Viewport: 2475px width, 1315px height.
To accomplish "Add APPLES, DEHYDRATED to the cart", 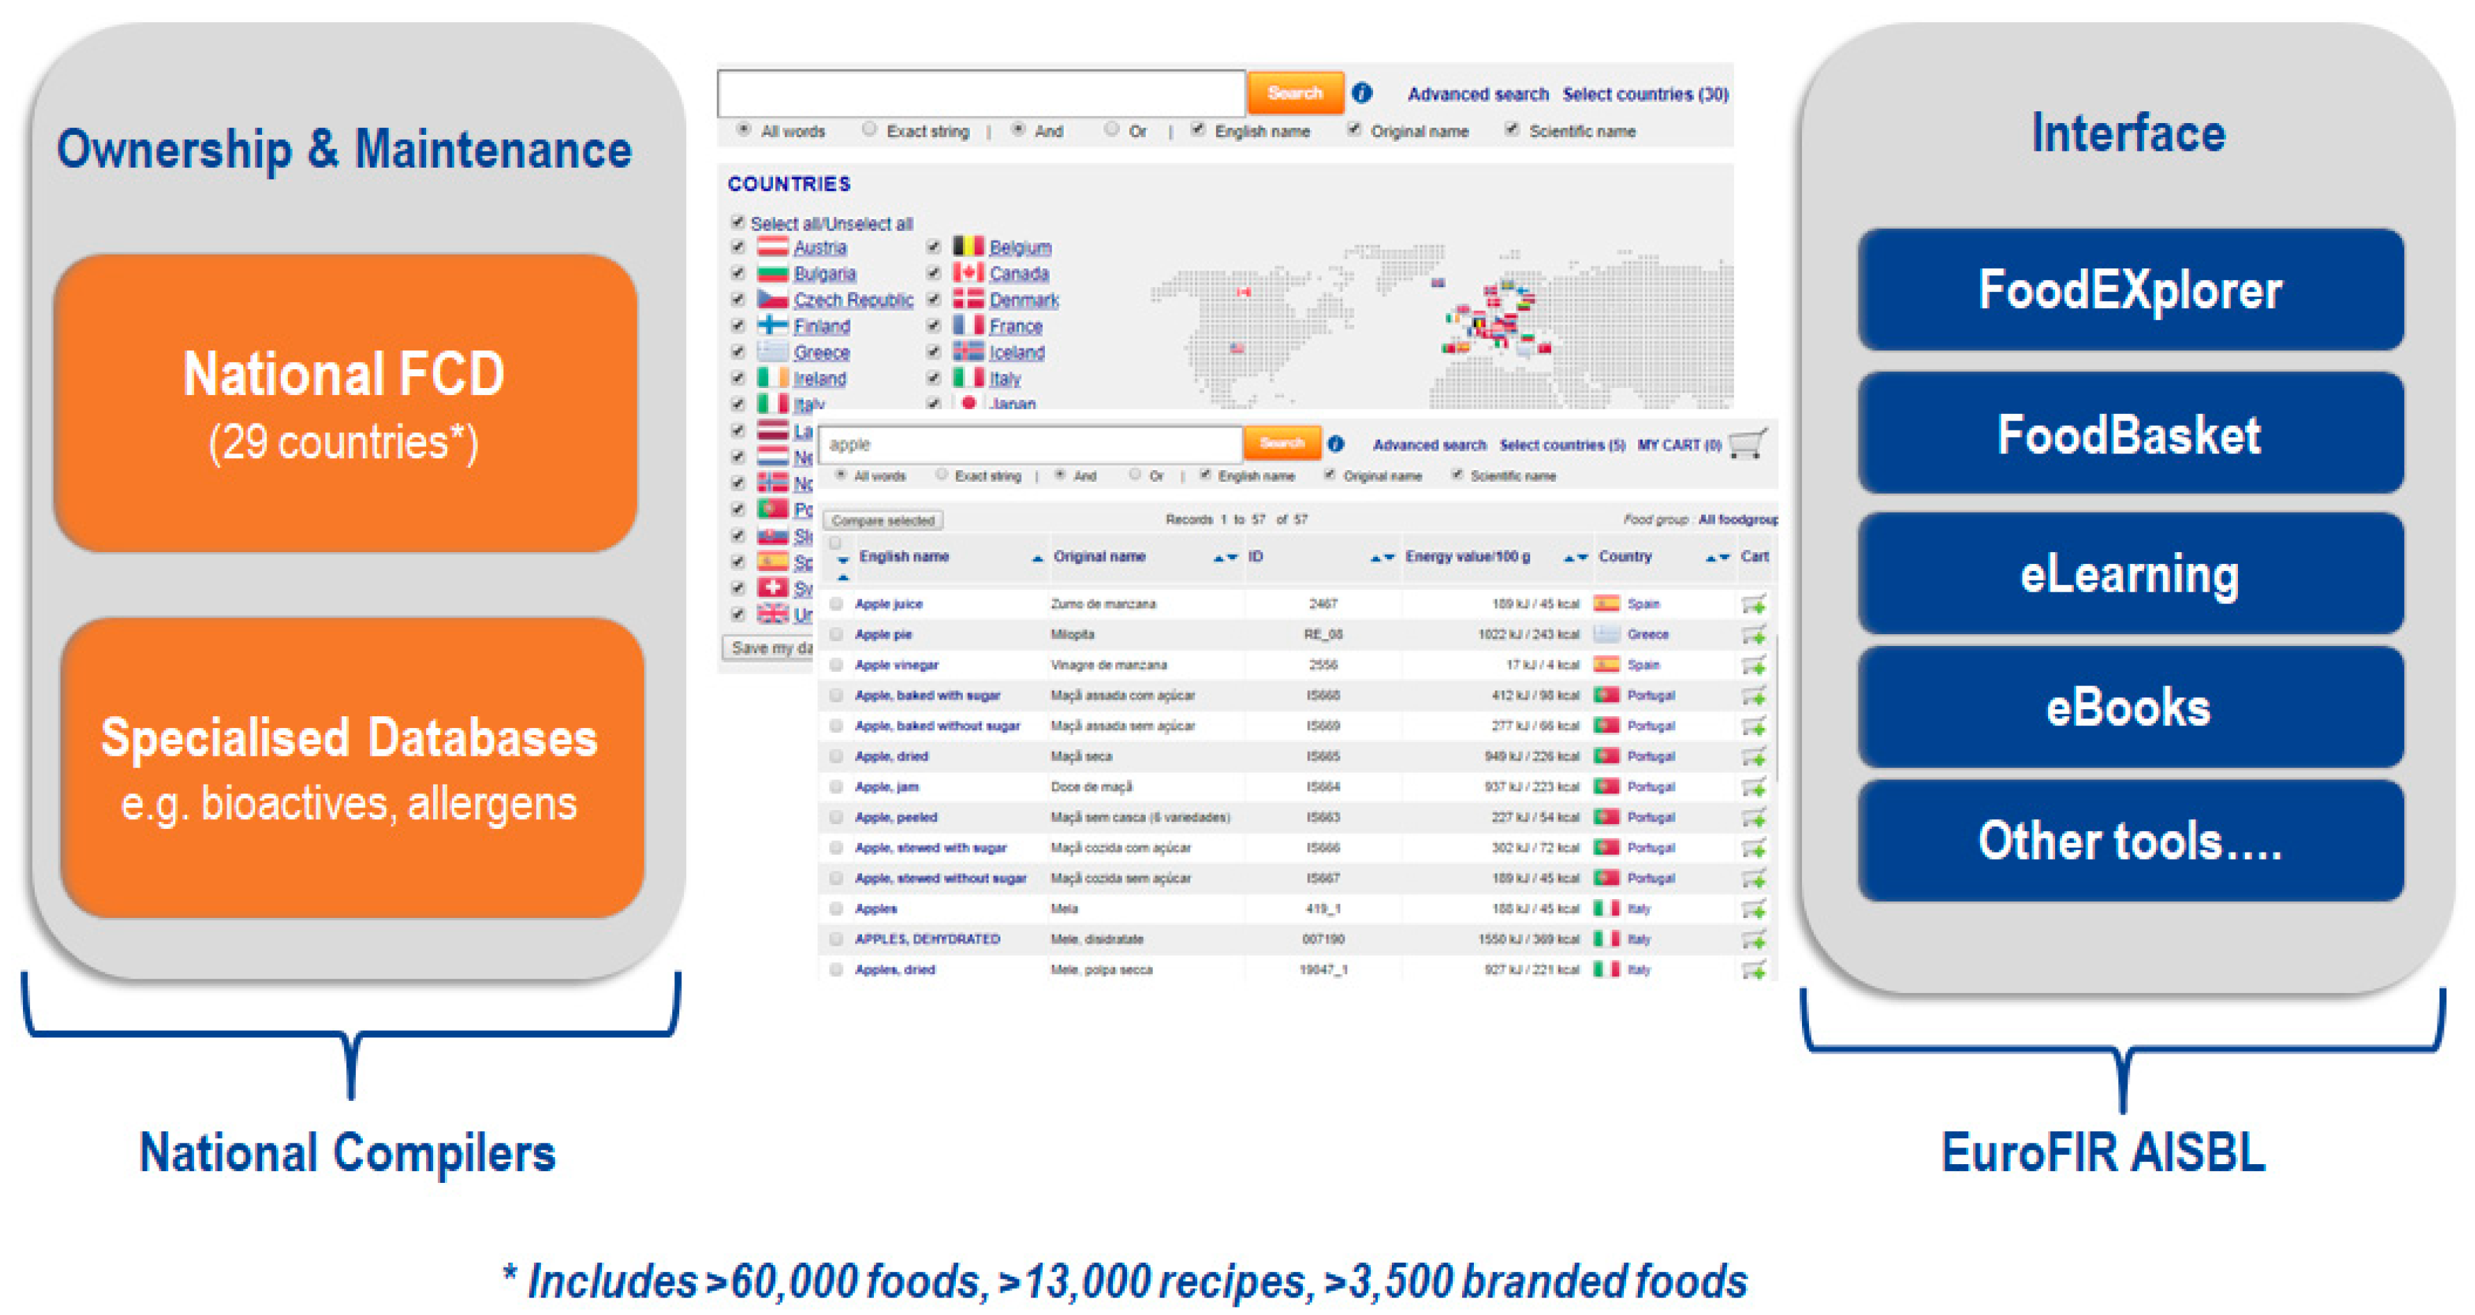I will pyautogui.click(x=1753, y=940).
